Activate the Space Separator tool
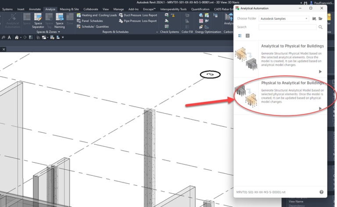 (38, 21)
